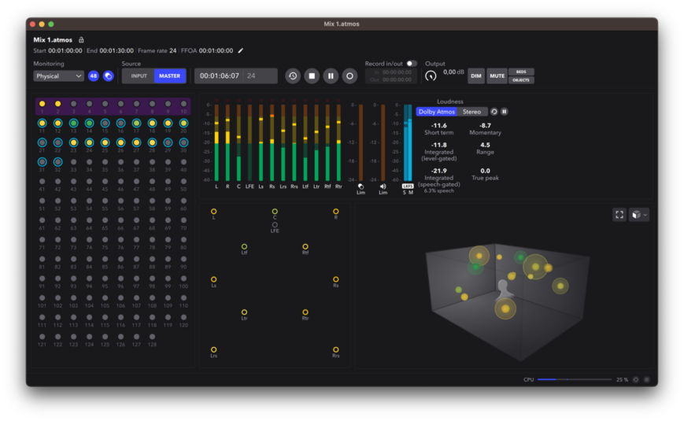Toggle the Record in/out switch

[411, 63]
